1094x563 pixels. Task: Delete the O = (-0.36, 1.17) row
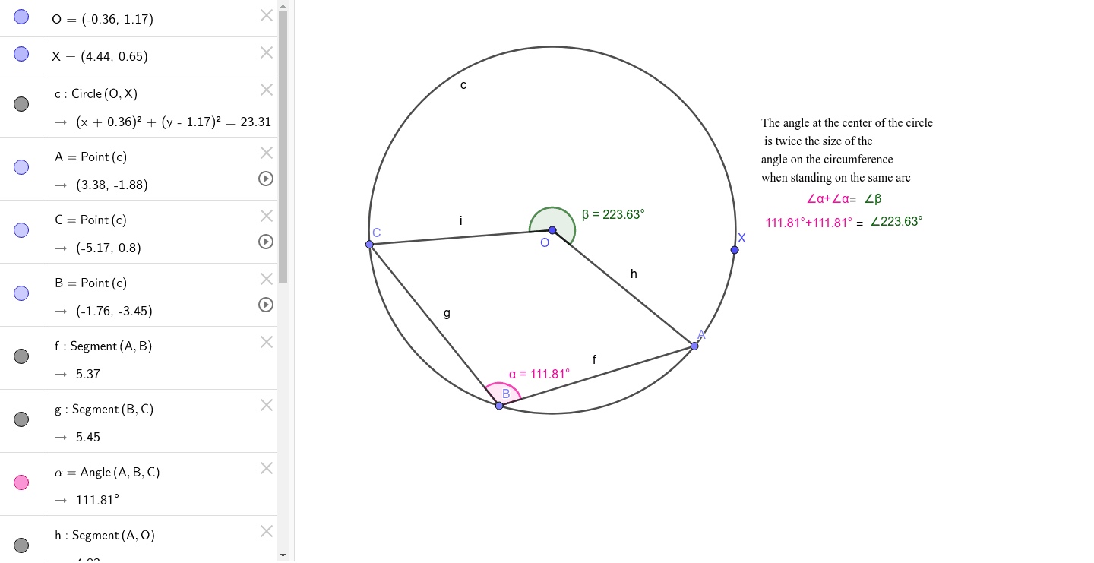coord(267,15)
